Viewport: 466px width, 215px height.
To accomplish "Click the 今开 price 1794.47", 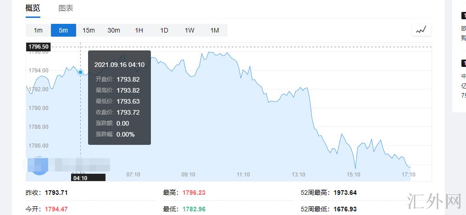I will [56, 209].
